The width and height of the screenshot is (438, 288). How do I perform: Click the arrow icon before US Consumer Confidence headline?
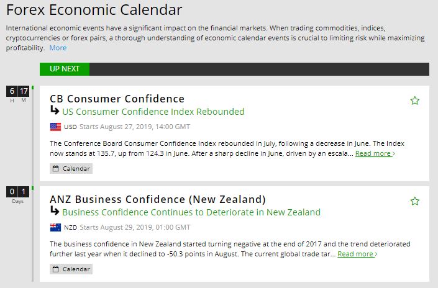(x=55, y=111)
